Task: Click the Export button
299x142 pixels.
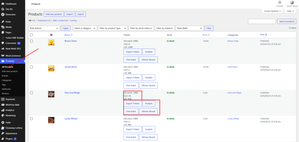Action: (x=81, y=14)
